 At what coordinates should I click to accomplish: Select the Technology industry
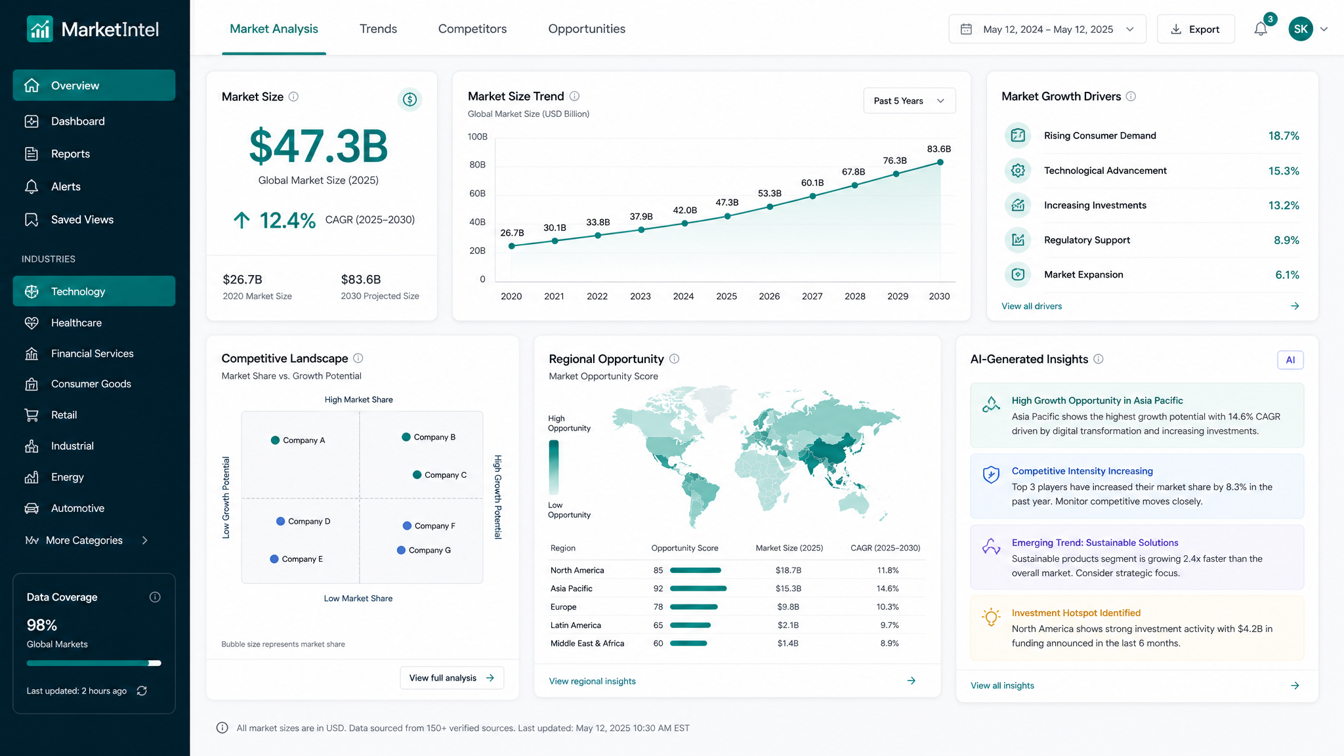point(94,291)
